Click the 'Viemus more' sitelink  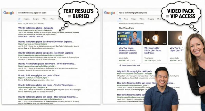[x=23, y=37]
